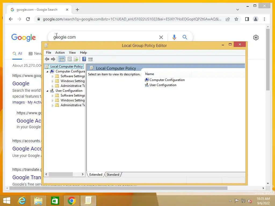
Task: Click the Google logo in Chrome
Action: tap(24, 38)
